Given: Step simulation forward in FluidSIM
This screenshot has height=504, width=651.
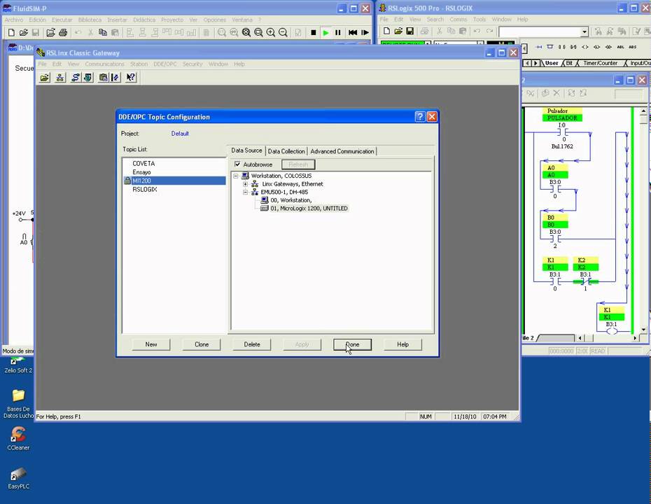Looking at the screenshot, I should click(x=365, y=32).
